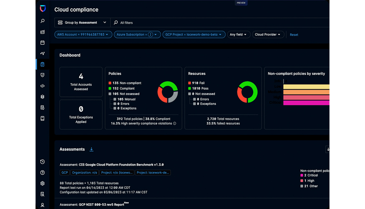Click the yellow Low severity bar
The image size is (365, 209).
coord(306,87)
